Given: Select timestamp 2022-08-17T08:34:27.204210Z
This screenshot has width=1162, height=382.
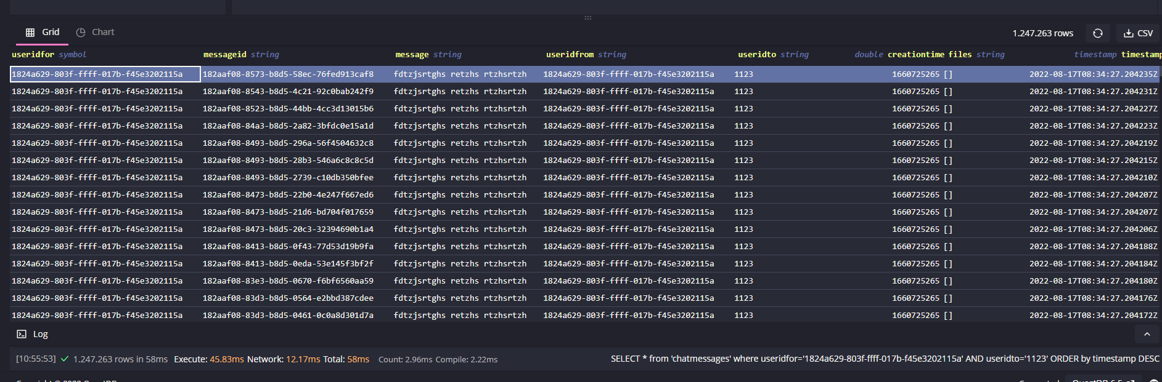Looking at the screenshot, I should tap(1093, 177).
